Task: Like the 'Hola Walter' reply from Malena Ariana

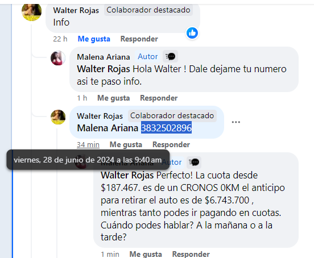Action: pyautogui.click(x=114, y=98)
